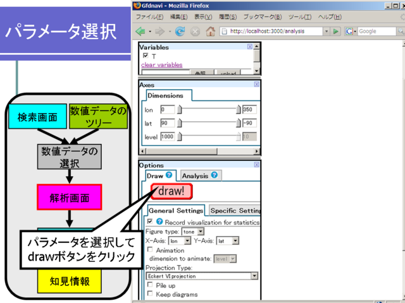The width and height of the screenshot is (405, 303).
Task: Enable the Animation checkbox
Action: pos(150,249)
